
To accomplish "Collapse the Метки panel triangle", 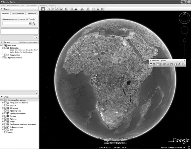I will click(2, 42).
